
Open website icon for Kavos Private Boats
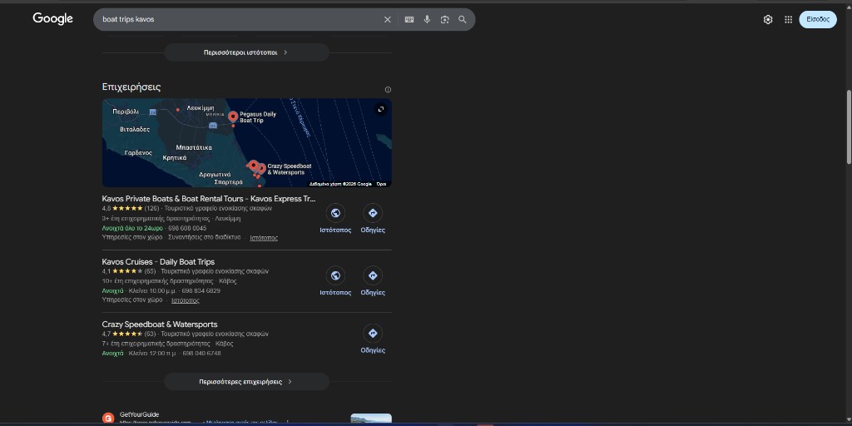click(335, 213)
